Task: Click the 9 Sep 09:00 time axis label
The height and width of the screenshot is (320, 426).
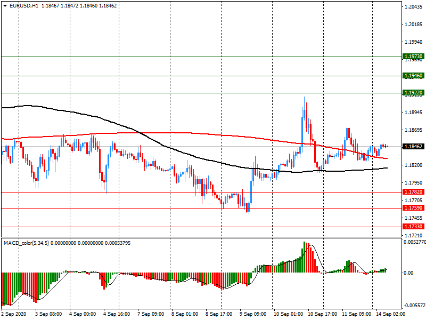Action: [x=253, y=314]
